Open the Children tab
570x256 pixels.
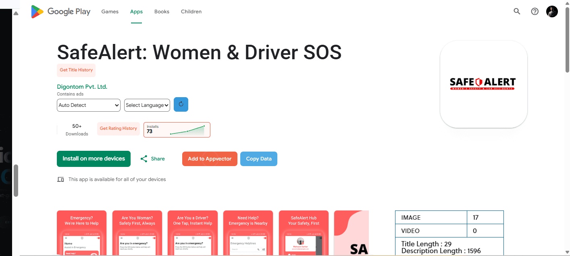(x=191, y=12)
